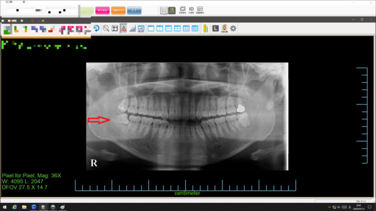Switch to single-pane layout view
Screen dimensions: 376x211
point(151,29)
